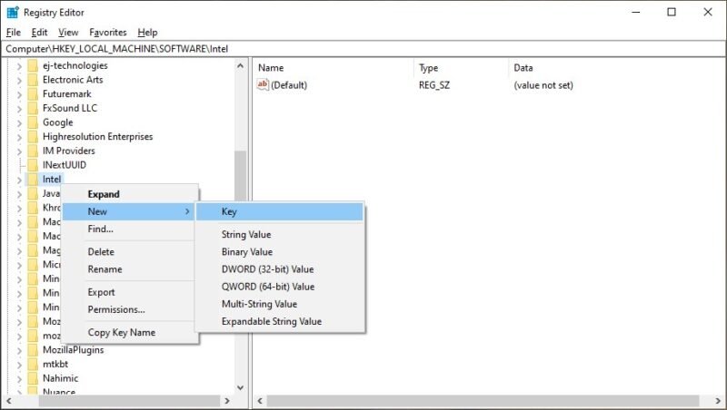The image size is (727, 410).
Task: Click the tree pane vertical scrollbar down arrow
Action: (x=240, y=387)
